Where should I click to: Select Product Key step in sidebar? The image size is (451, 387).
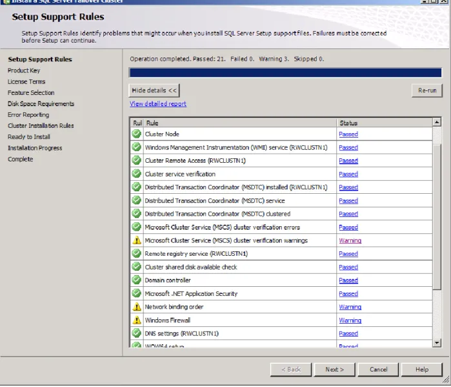coord(24,70)
